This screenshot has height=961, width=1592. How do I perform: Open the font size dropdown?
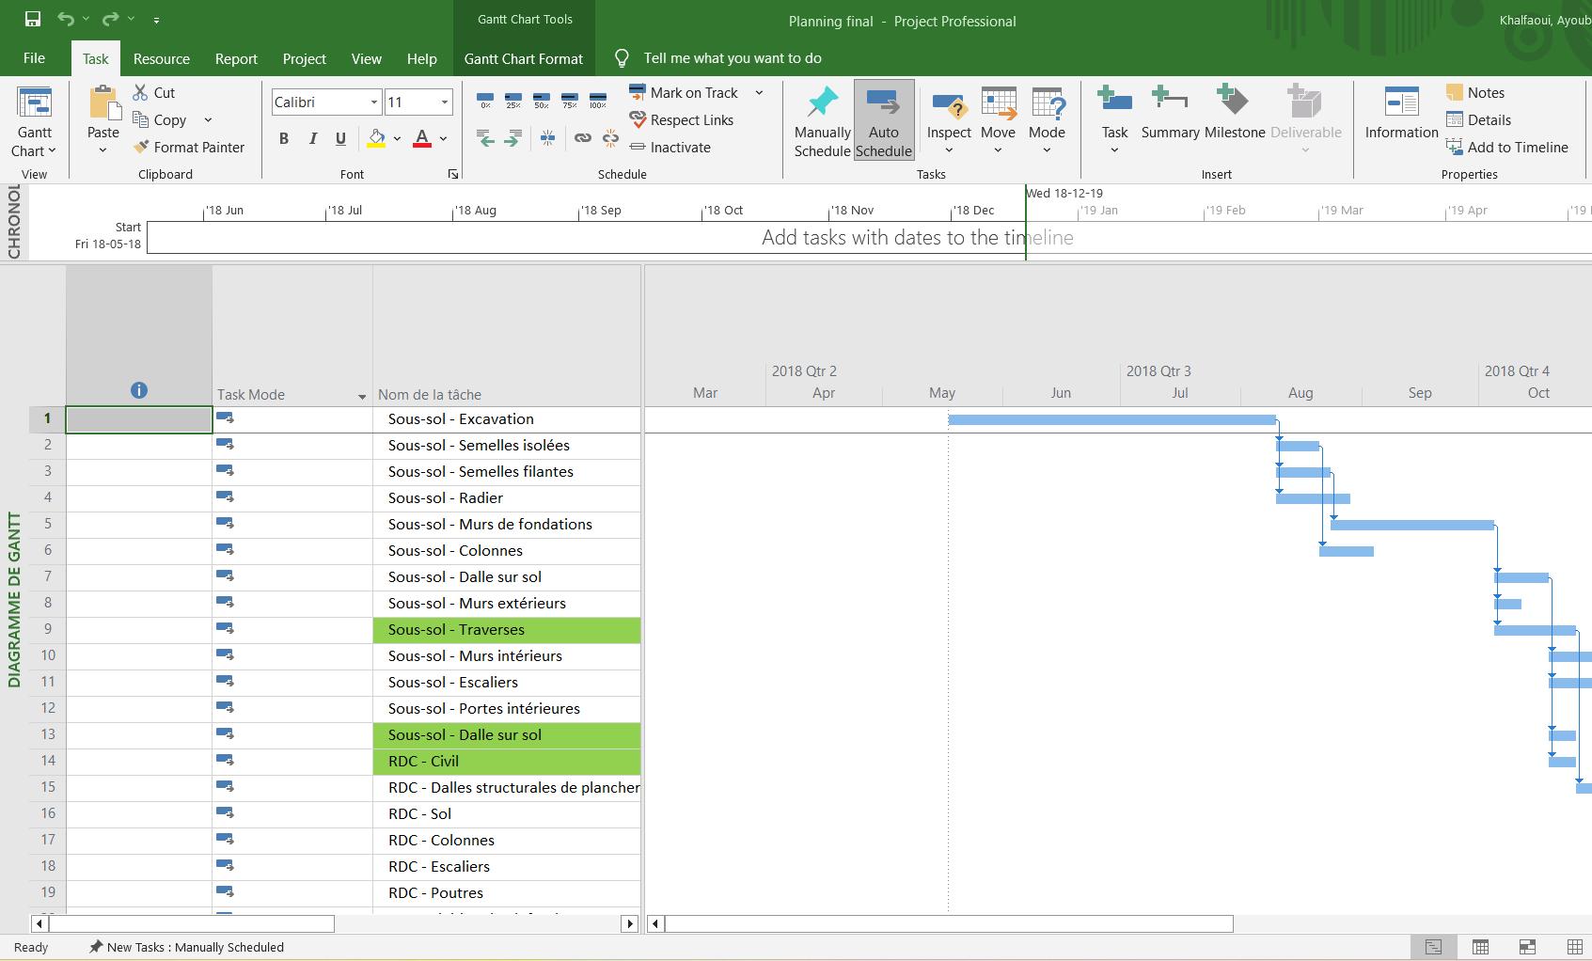pyautogui.click(x=445, y=102)
